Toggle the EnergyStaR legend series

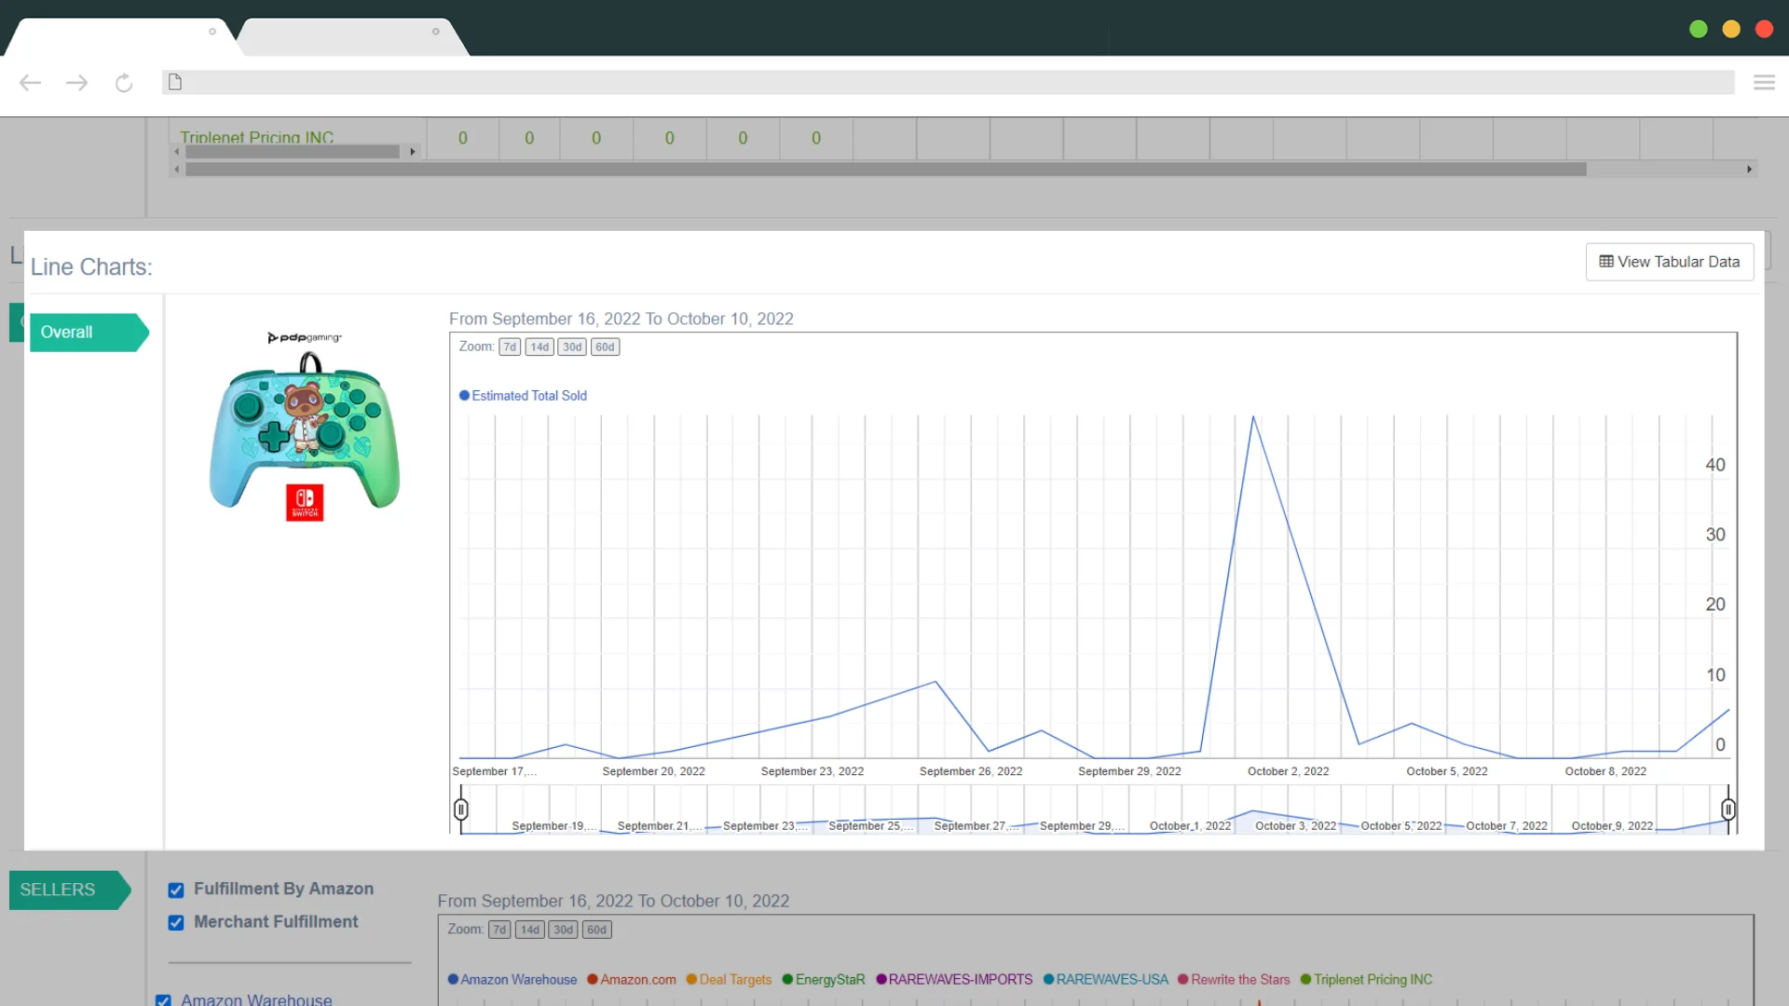click(x=824, y=980)
